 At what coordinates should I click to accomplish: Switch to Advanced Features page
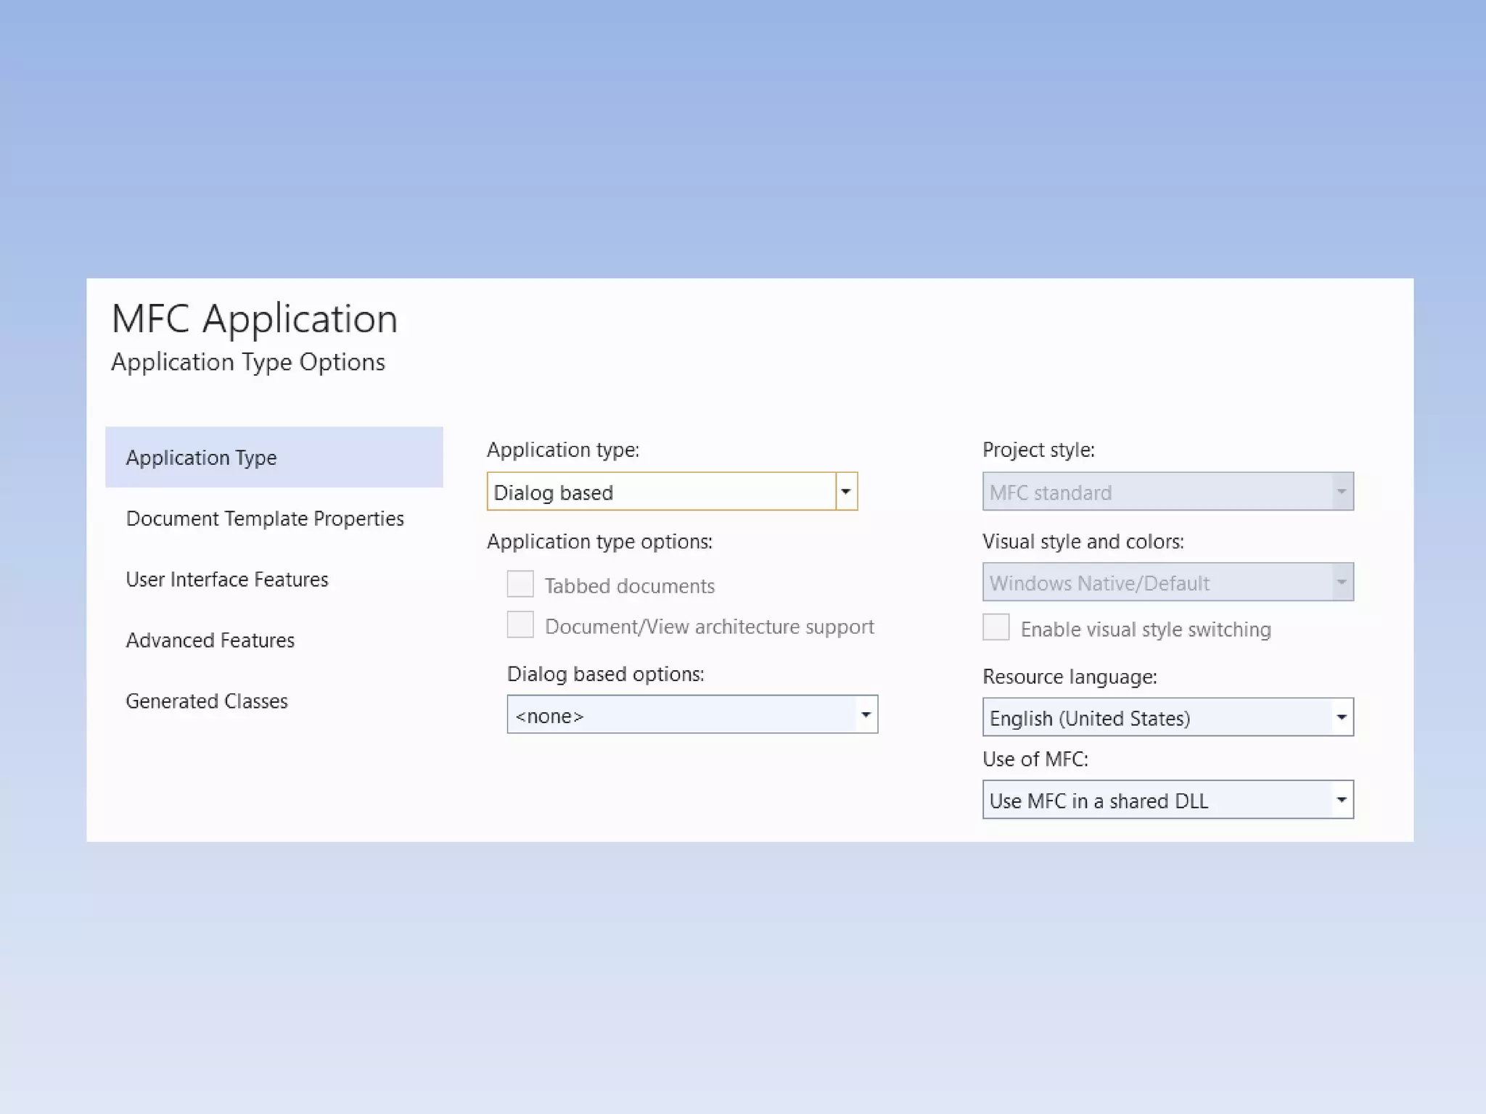coord(210,640)
